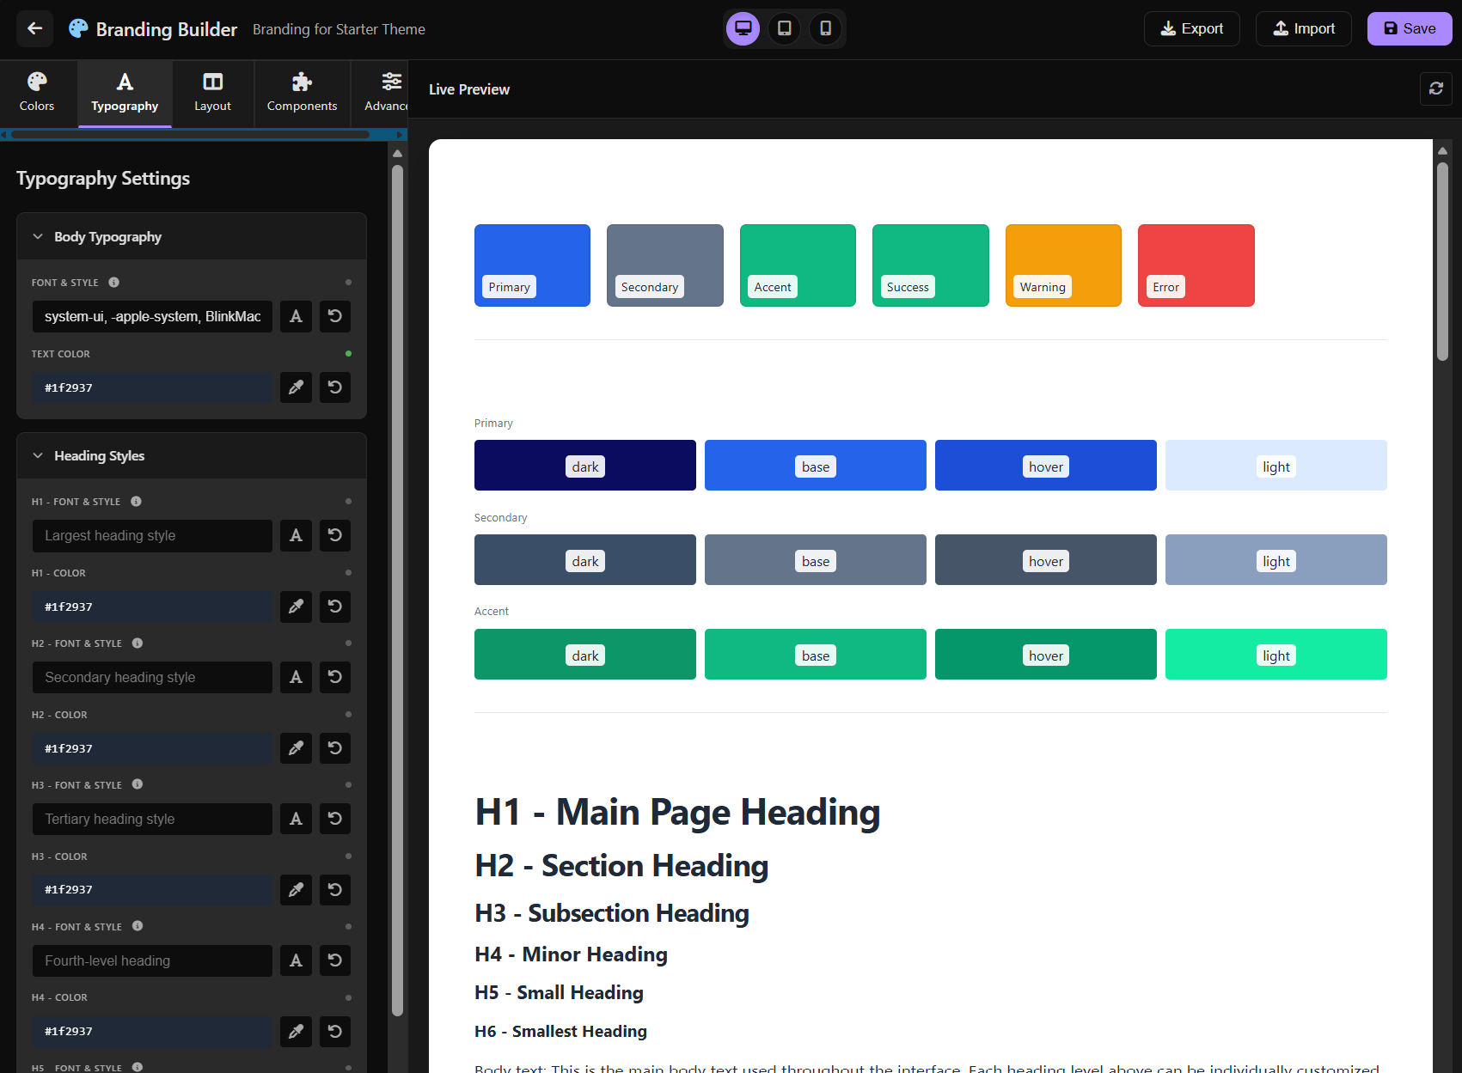The width and height of the screenshot is (1462, 1073).
Task: Click the live preview vertical scrollbar
Action: pyautogui.click(x=1442, y=262)
